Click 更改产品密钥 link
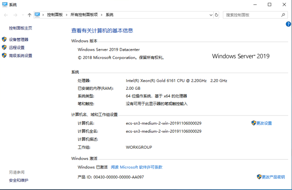The height and width of the screenshot is (190, 292). (273, 177)
